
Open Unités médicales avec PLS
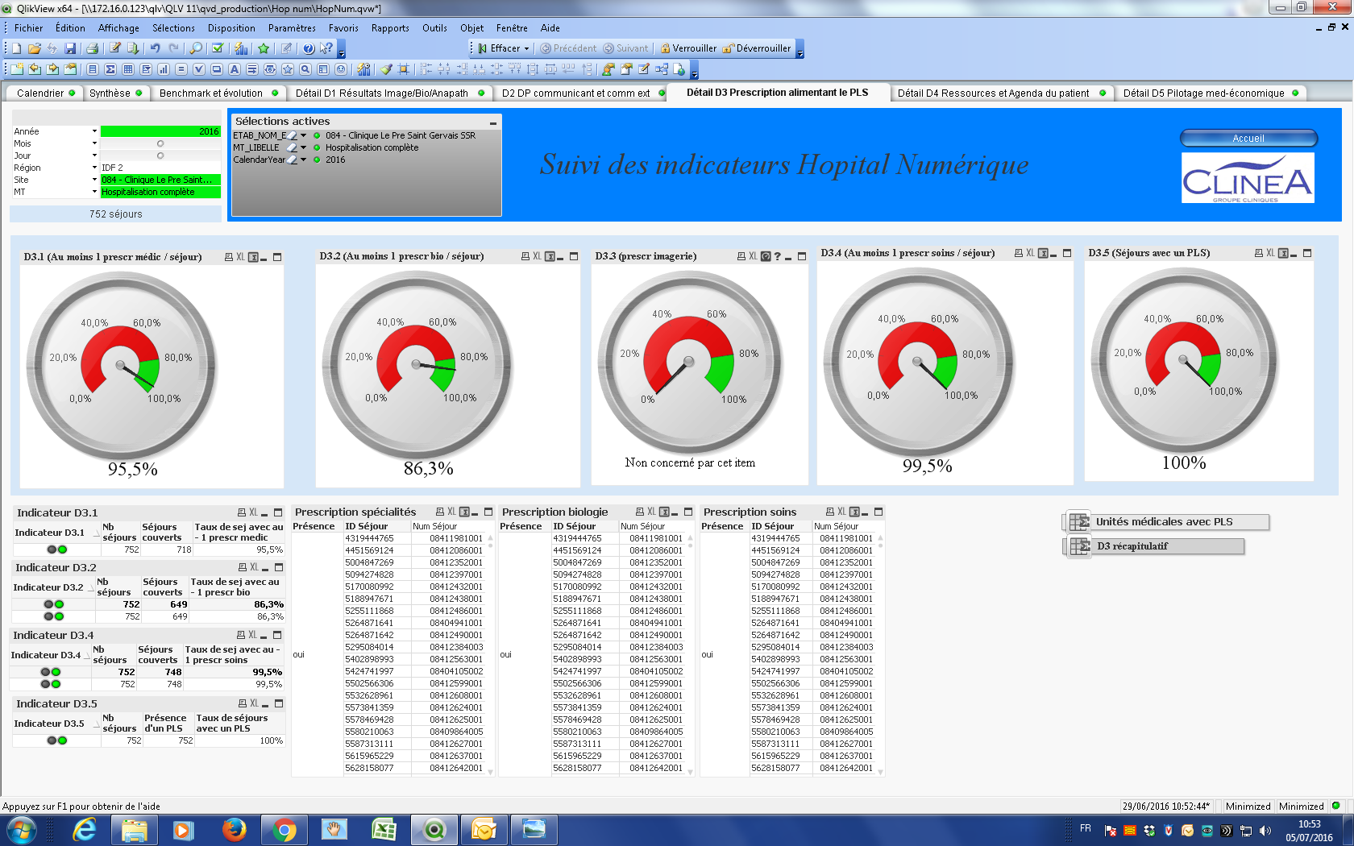click(x=1167, y=522)
